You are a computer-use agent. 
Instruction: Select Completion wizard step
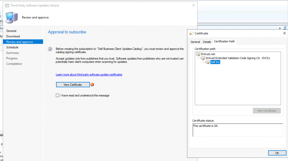click(x=14, y=64)
